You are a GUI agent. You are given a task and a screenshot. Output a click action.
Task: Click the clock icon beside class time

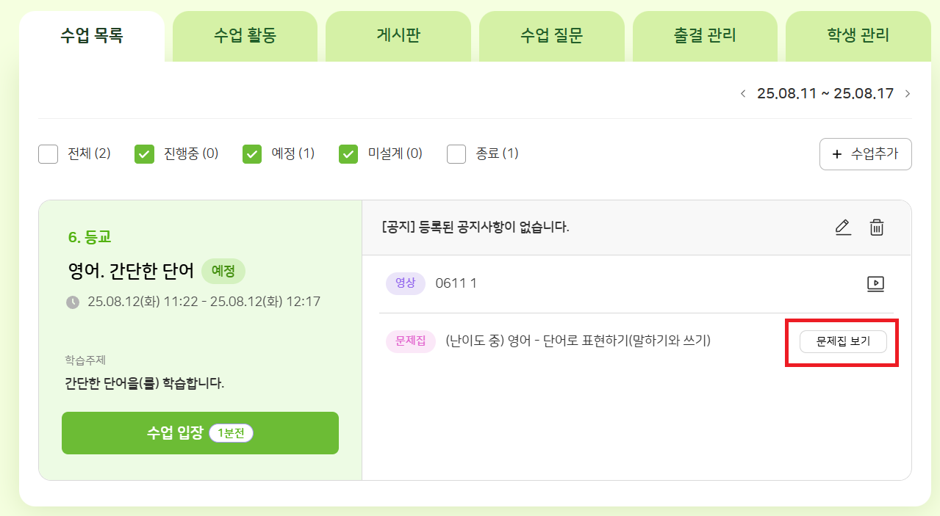click(72, 302)
